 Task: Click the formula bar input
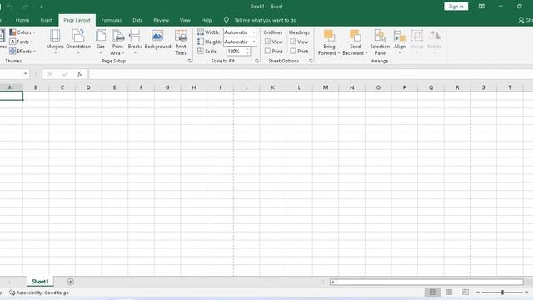pos(311,74)
